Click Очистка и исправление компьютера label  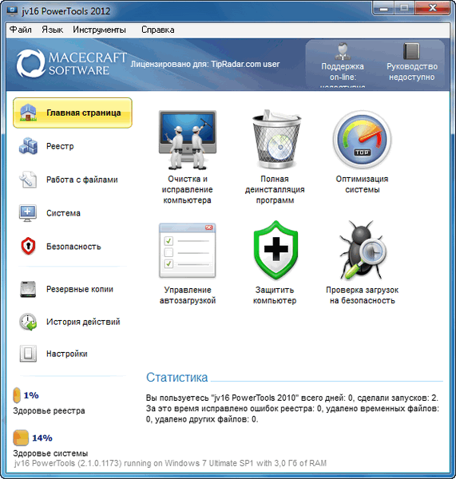(x=188, y=189)
